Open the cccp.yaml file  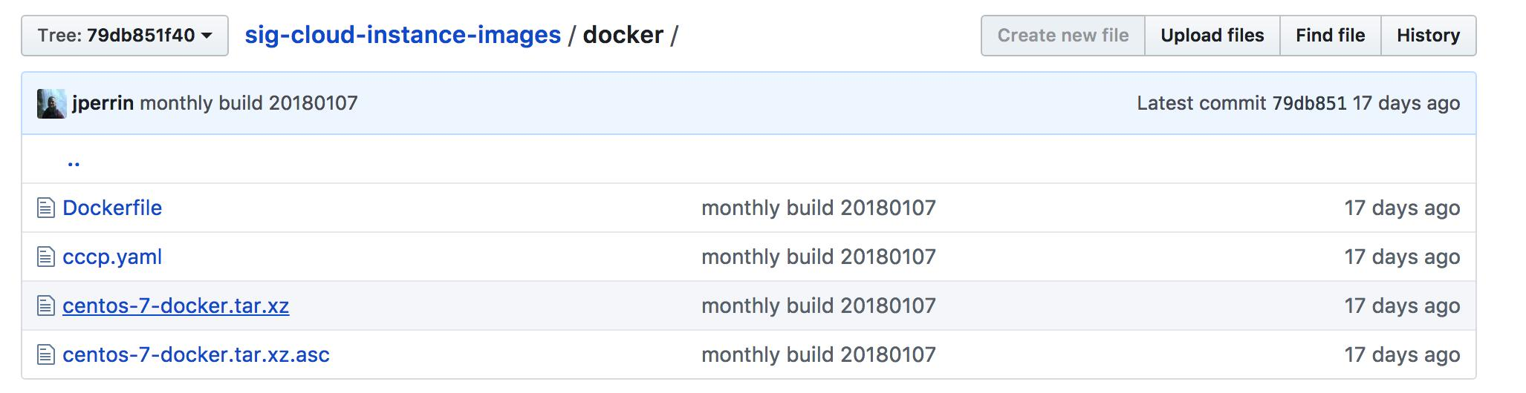(x=112, y=257)
